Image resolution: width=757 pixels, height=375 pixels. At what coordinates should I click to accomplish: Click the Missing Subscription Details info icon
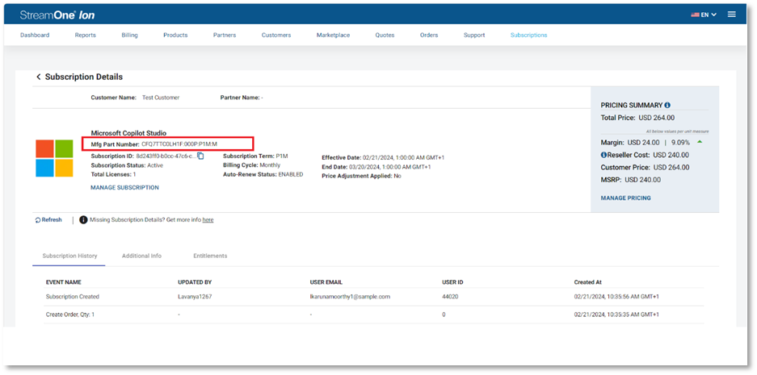[x=83, y=220]
